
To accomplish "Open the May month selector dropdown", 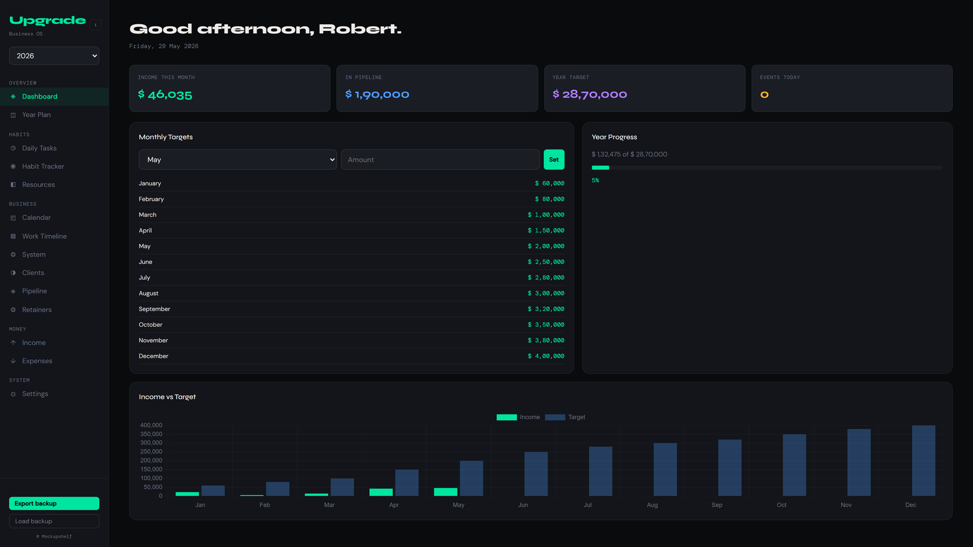I will [238, 160].
